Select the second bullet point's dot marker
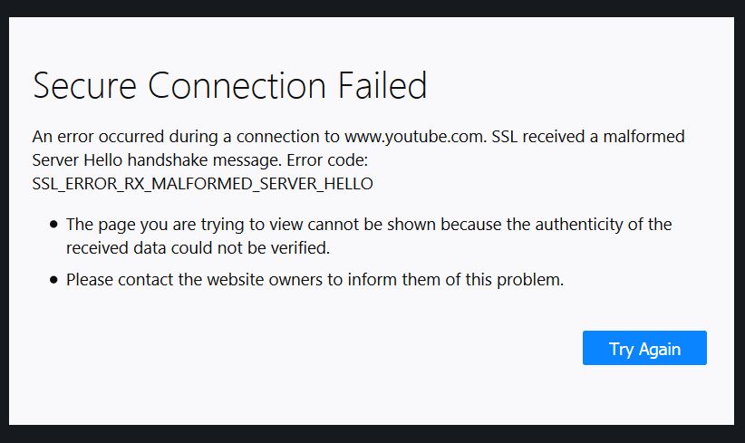This screenshot has width=745, height=443. [x=55, y=280]
